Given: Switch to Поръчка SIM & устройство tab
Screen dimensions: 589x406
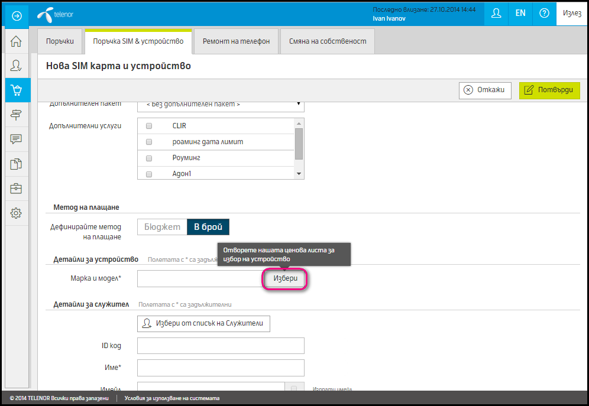Looking at the screenshot, I should 138,41.
